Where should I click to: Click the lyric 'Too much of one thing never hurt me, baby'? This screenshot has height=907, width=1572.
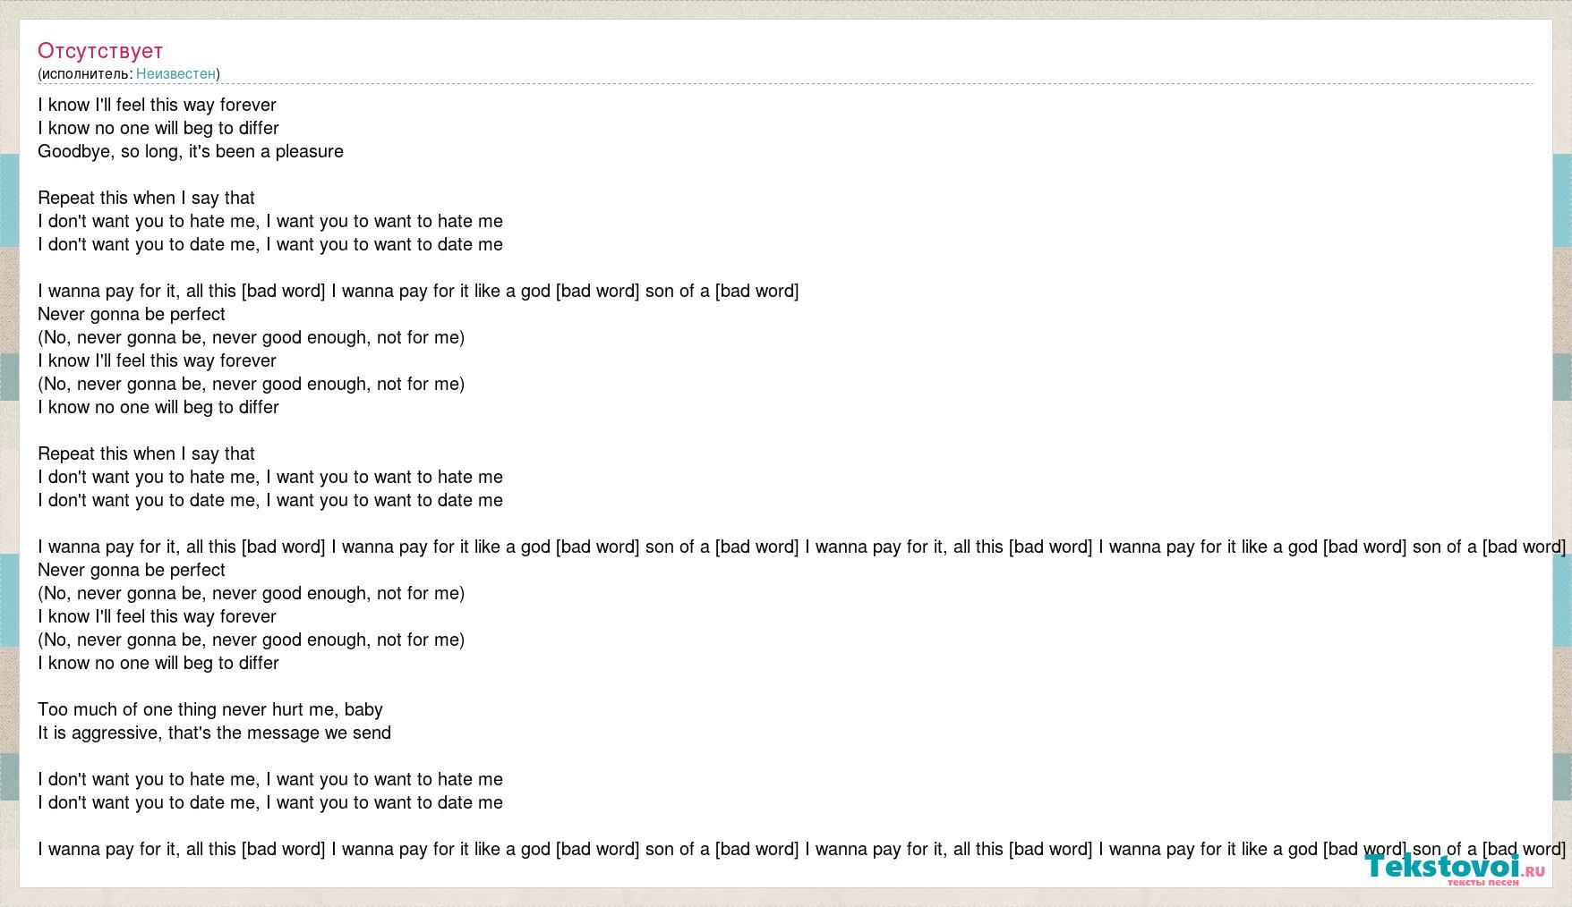(x=210, y=709)
